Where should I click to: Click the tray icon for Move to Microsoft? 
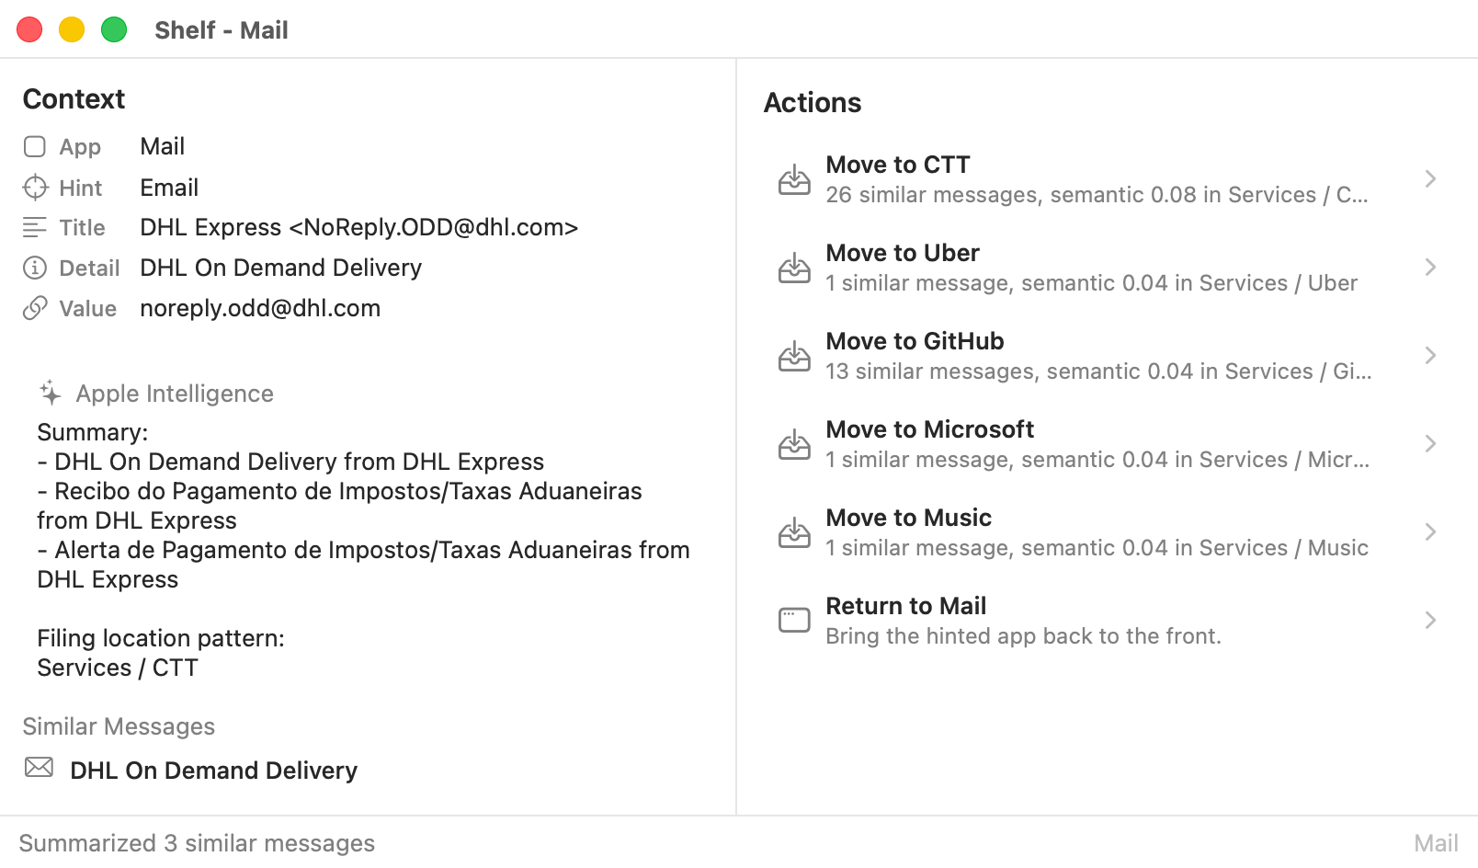point(794,444)
